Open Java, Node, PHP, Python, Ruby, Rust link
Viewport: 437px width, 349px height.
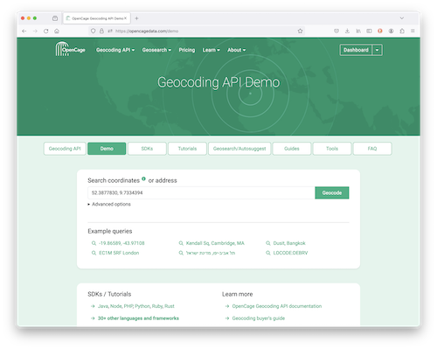[135, 306]
